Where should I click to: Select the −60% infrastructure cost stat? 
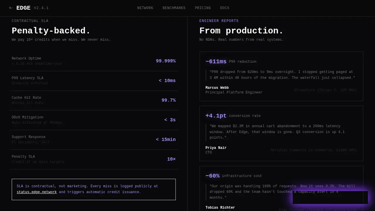point(212,176)
